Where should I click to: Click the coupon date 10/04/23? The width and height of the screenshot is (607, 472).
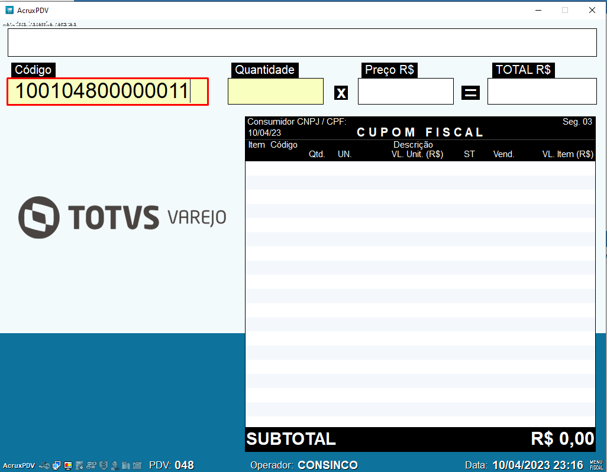click(x=264, y=133)
